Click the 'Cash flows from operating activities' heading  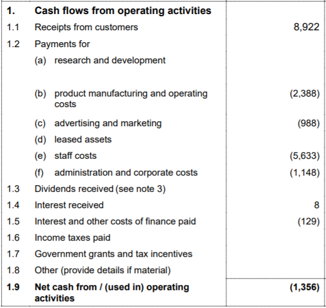[x=123, y=11]
